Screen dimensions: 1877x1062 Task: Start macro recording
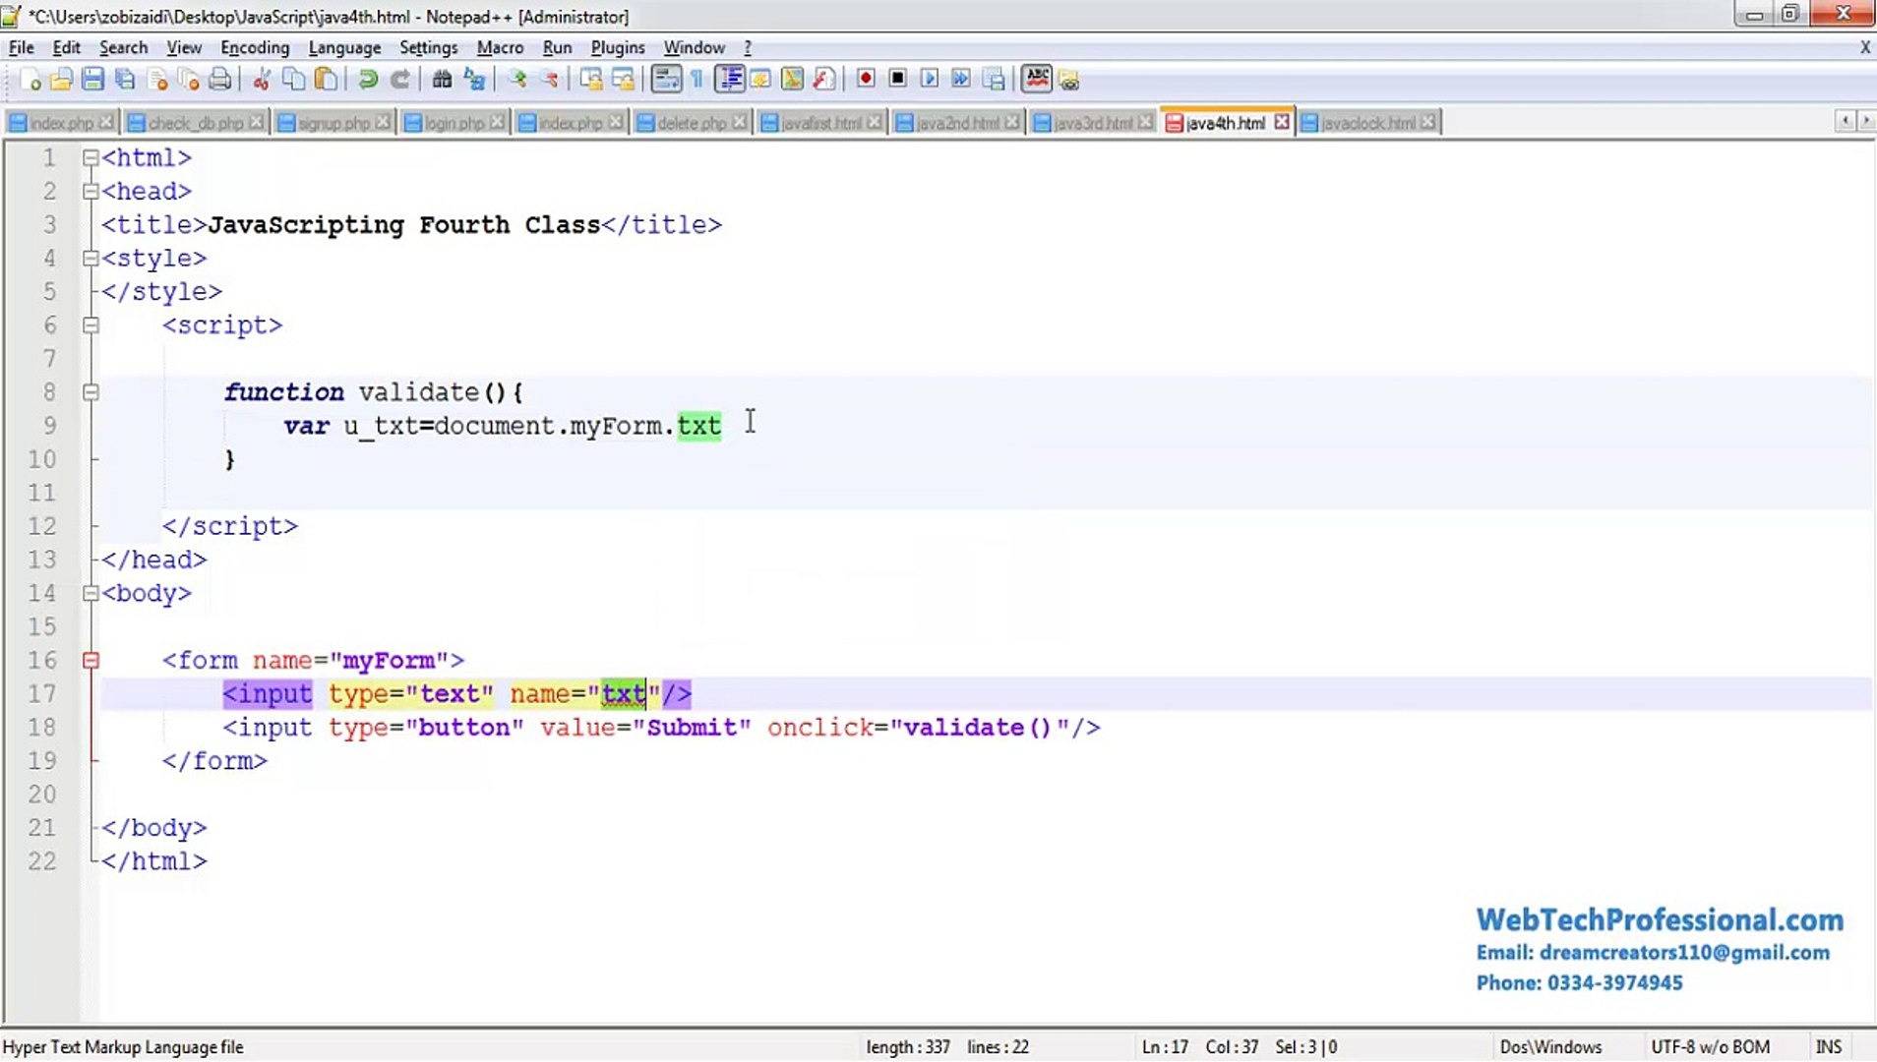pyautogui.click(x=866, y=79)
